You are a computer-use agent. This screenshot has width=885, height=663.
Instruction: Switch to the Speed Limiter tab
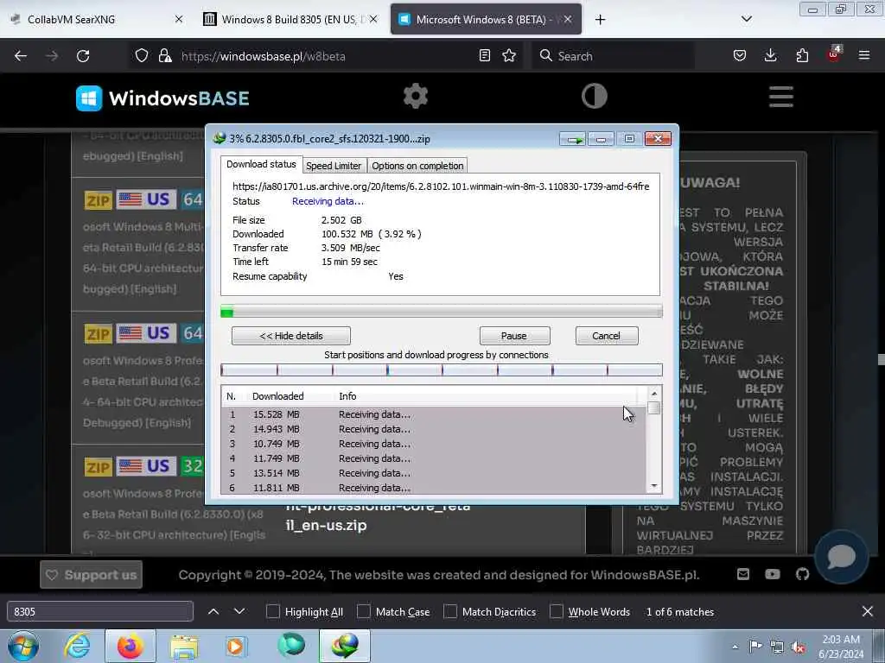point(334,166)
